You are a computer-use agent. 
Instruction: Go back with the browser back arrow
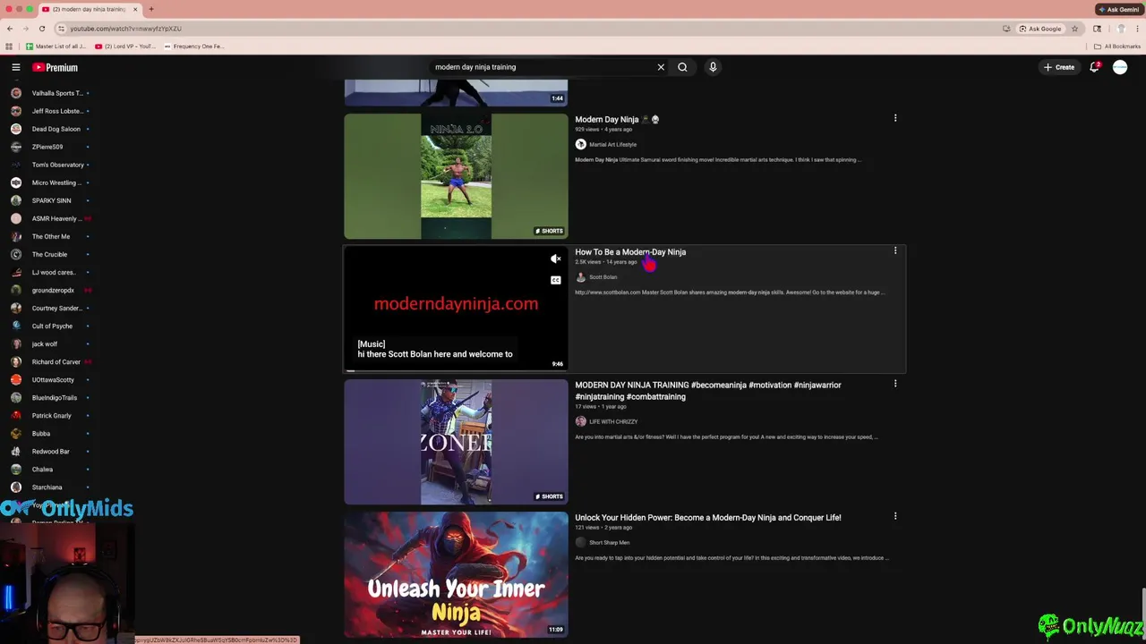pos(10,29)
